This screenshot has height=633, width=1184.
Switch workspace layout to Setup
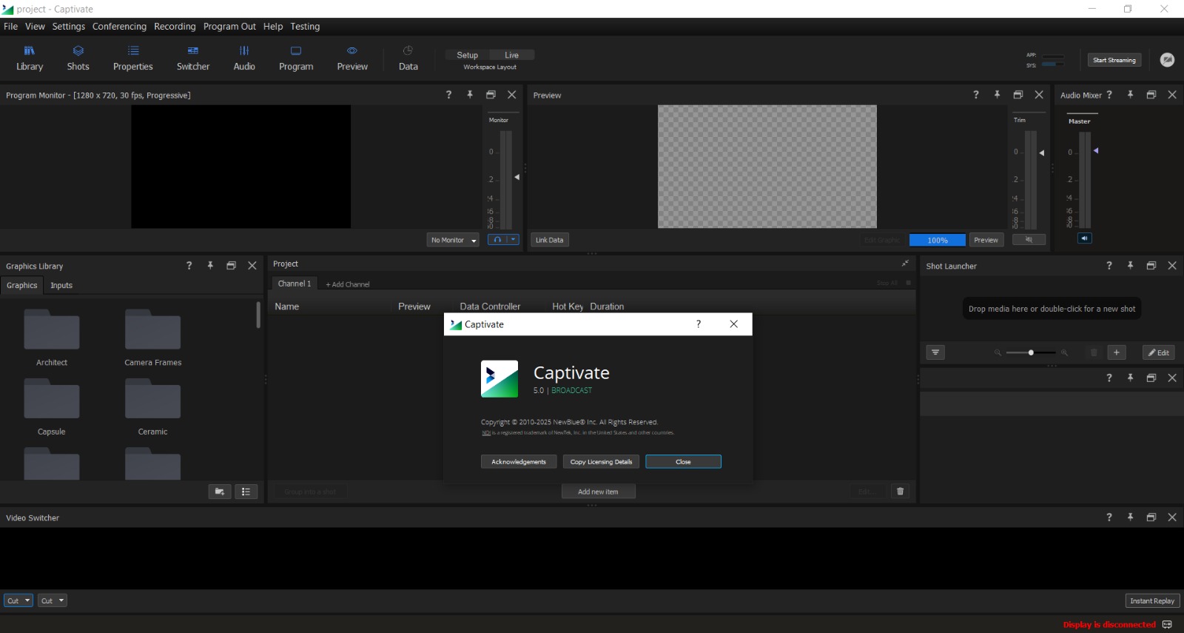point(468,55)
